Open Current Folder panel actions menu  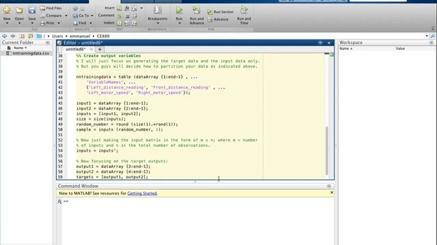click(x=48, y=43)
